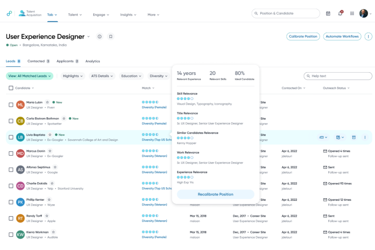375x250 pixels.
Task: Expand the Education filter dropdown
Action: tap(131, 76)
